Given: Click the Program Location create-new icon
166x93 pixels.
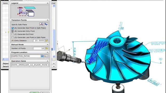Looking at the screenshot, I should tap(46, 56).
